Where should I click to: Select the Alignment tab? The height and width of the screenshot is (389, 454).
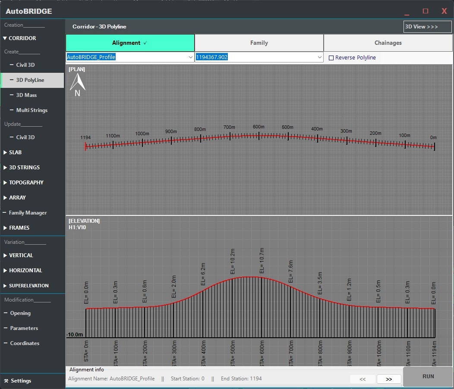pyautogui.click(x=130, y=43)
